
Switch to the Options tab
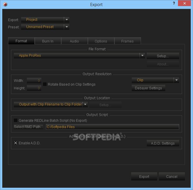[x=101, y=41]
